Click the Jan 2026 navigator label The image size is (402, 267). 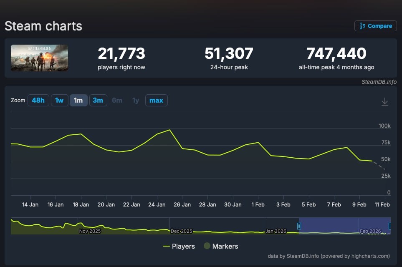[x=276, y=231]
